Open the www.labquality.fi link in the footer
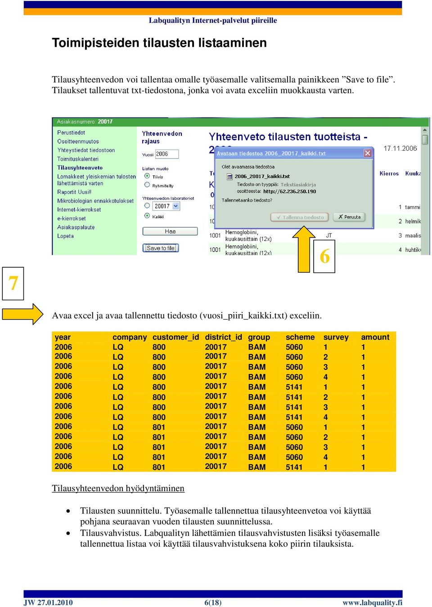The image size is (432, 607). tap(372, 603)
